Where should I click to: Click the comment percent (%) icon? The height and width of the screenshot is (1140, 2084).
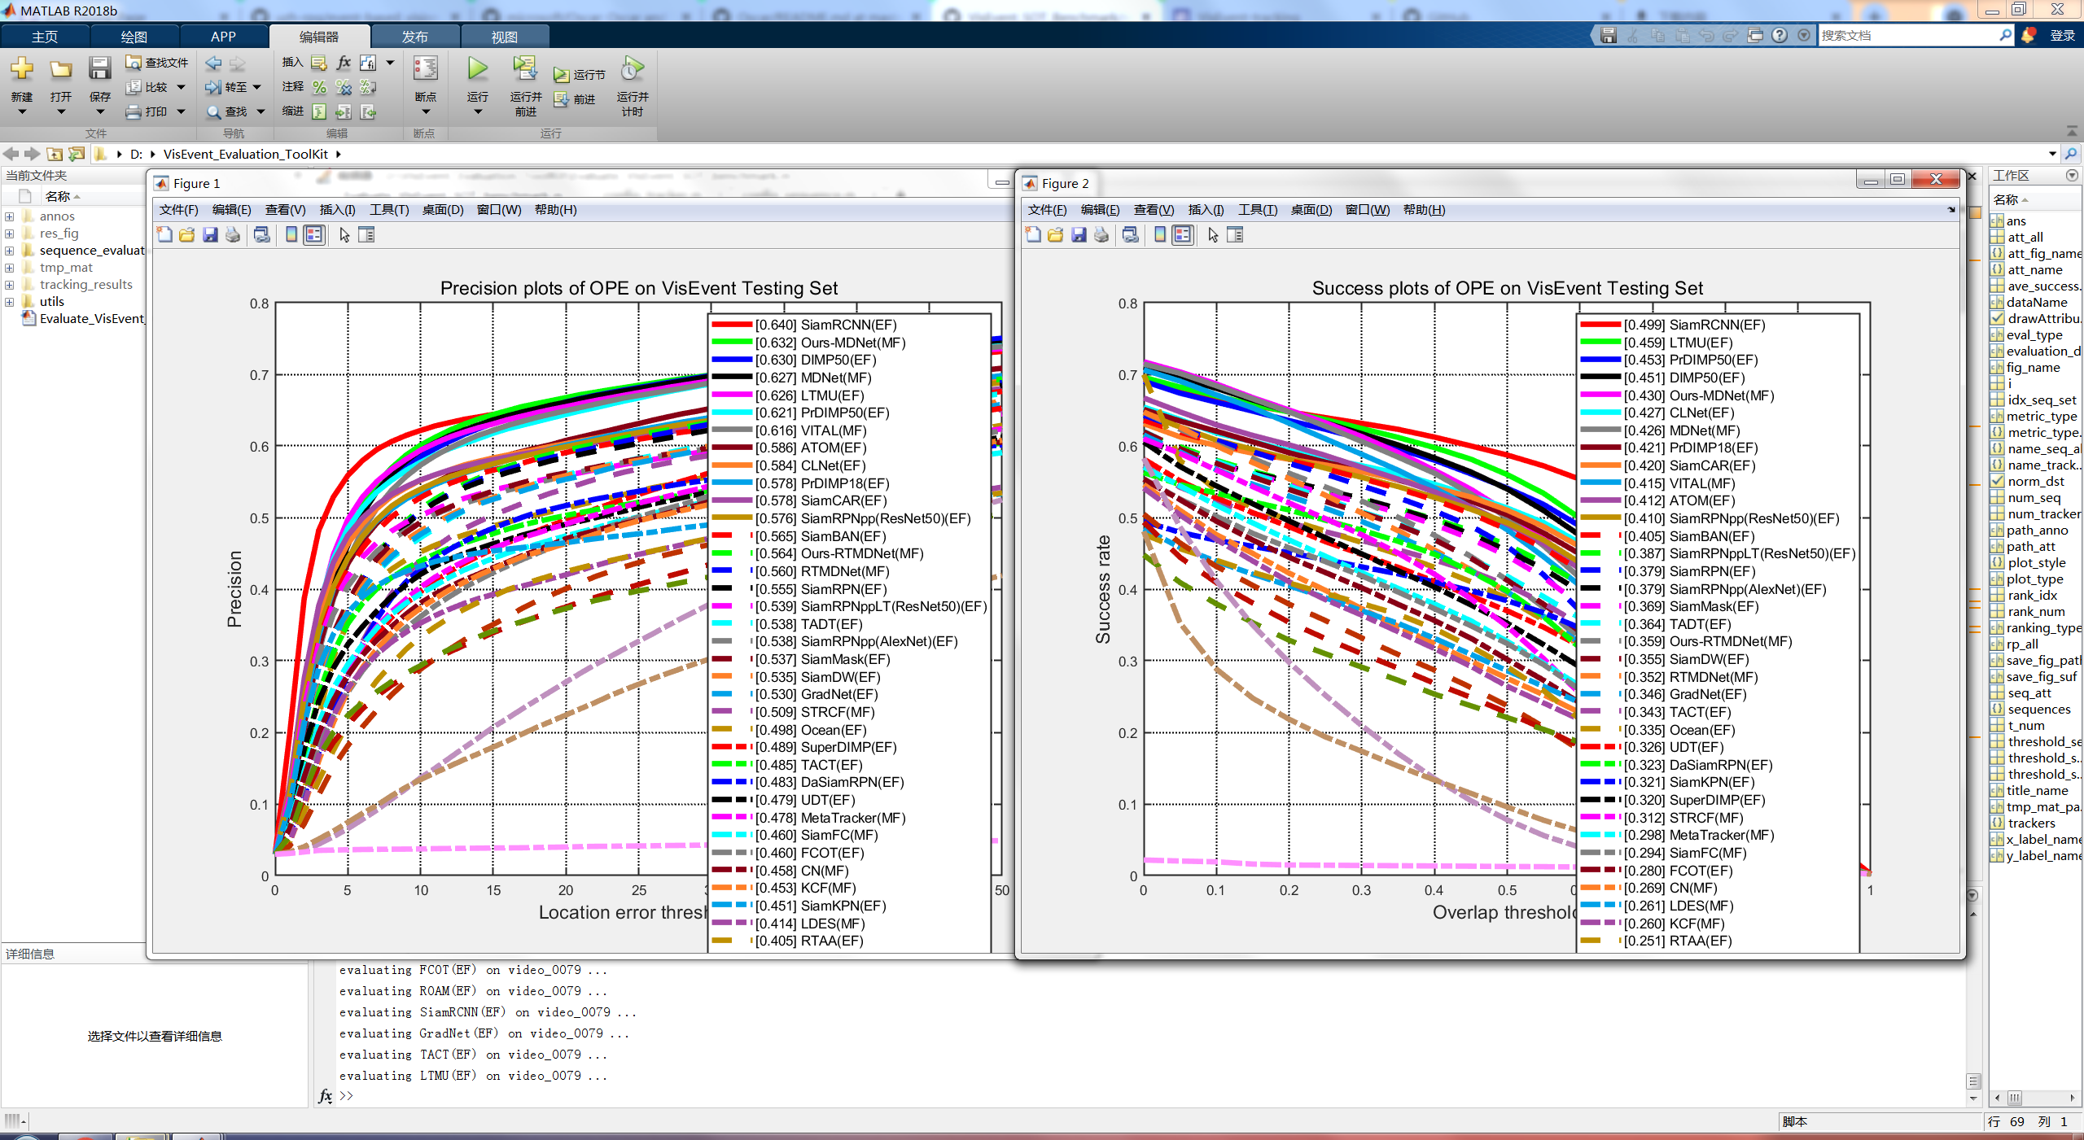[319, 87]
